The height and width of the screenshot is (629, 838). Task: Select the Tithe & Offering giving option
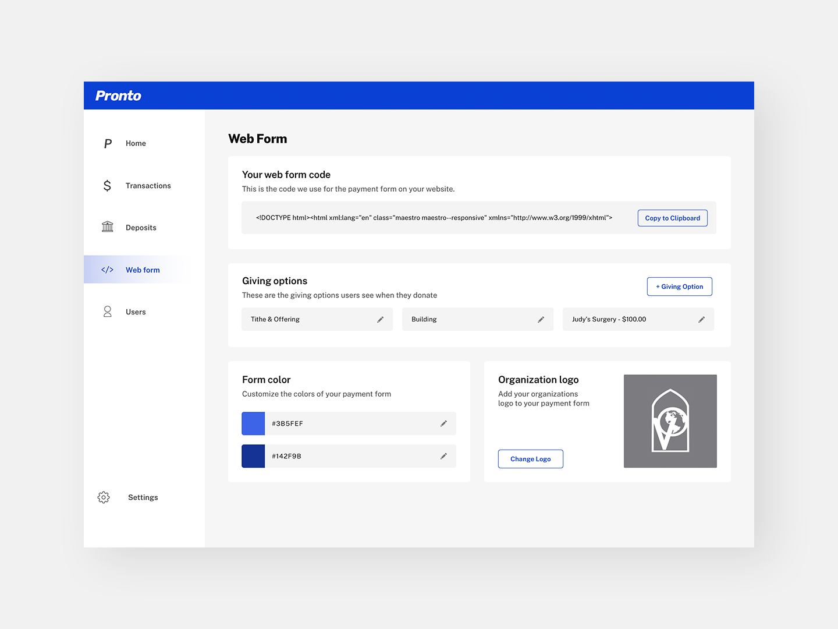click(317, 319)
